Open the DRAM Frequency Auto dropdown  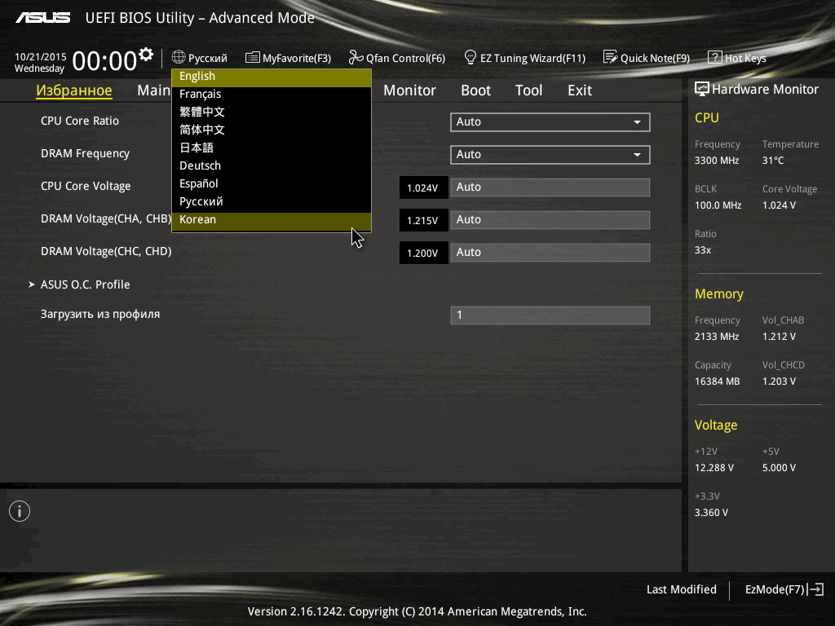[x=550, y=154]
